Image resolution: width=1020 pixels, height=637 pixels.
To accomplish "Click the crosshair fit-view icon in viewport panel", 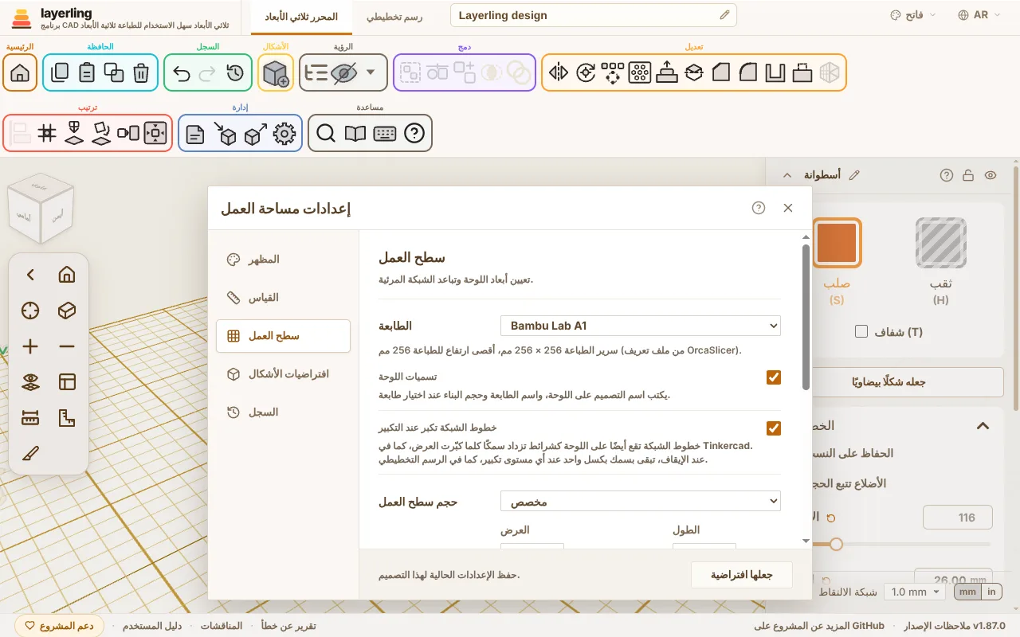I will 30,311.
